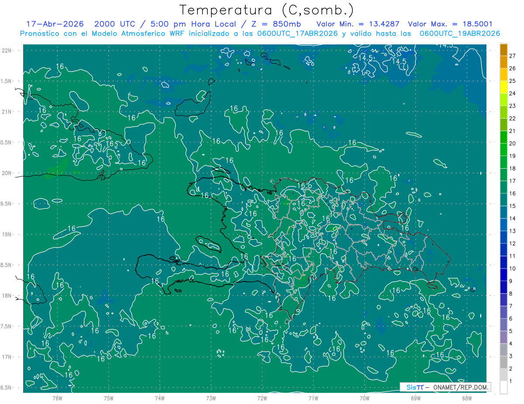Click the 20N latitude axis label
This screenshot has height=404, width=524.
point(7,173)
